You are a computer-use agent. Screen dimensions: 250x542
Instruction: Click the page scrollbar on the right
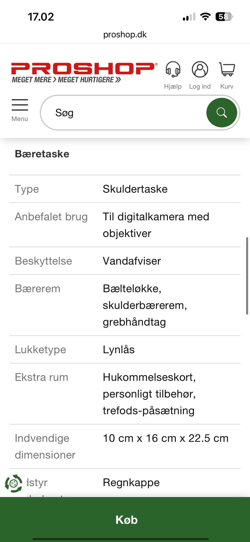247,276
